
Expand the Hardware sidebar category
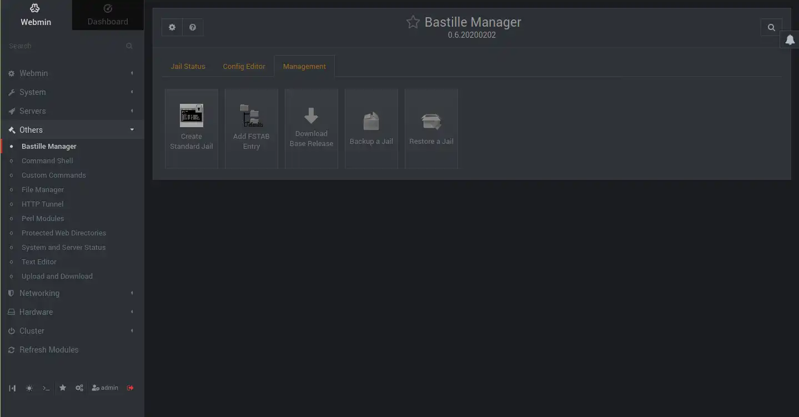[72, 312]
